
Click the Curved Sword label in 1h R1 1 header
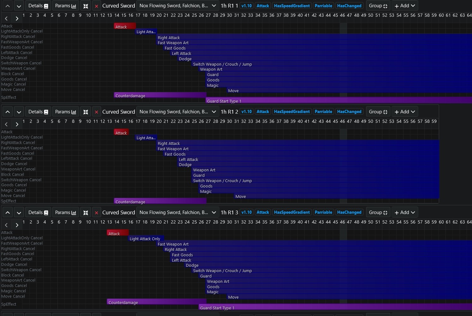119,6
